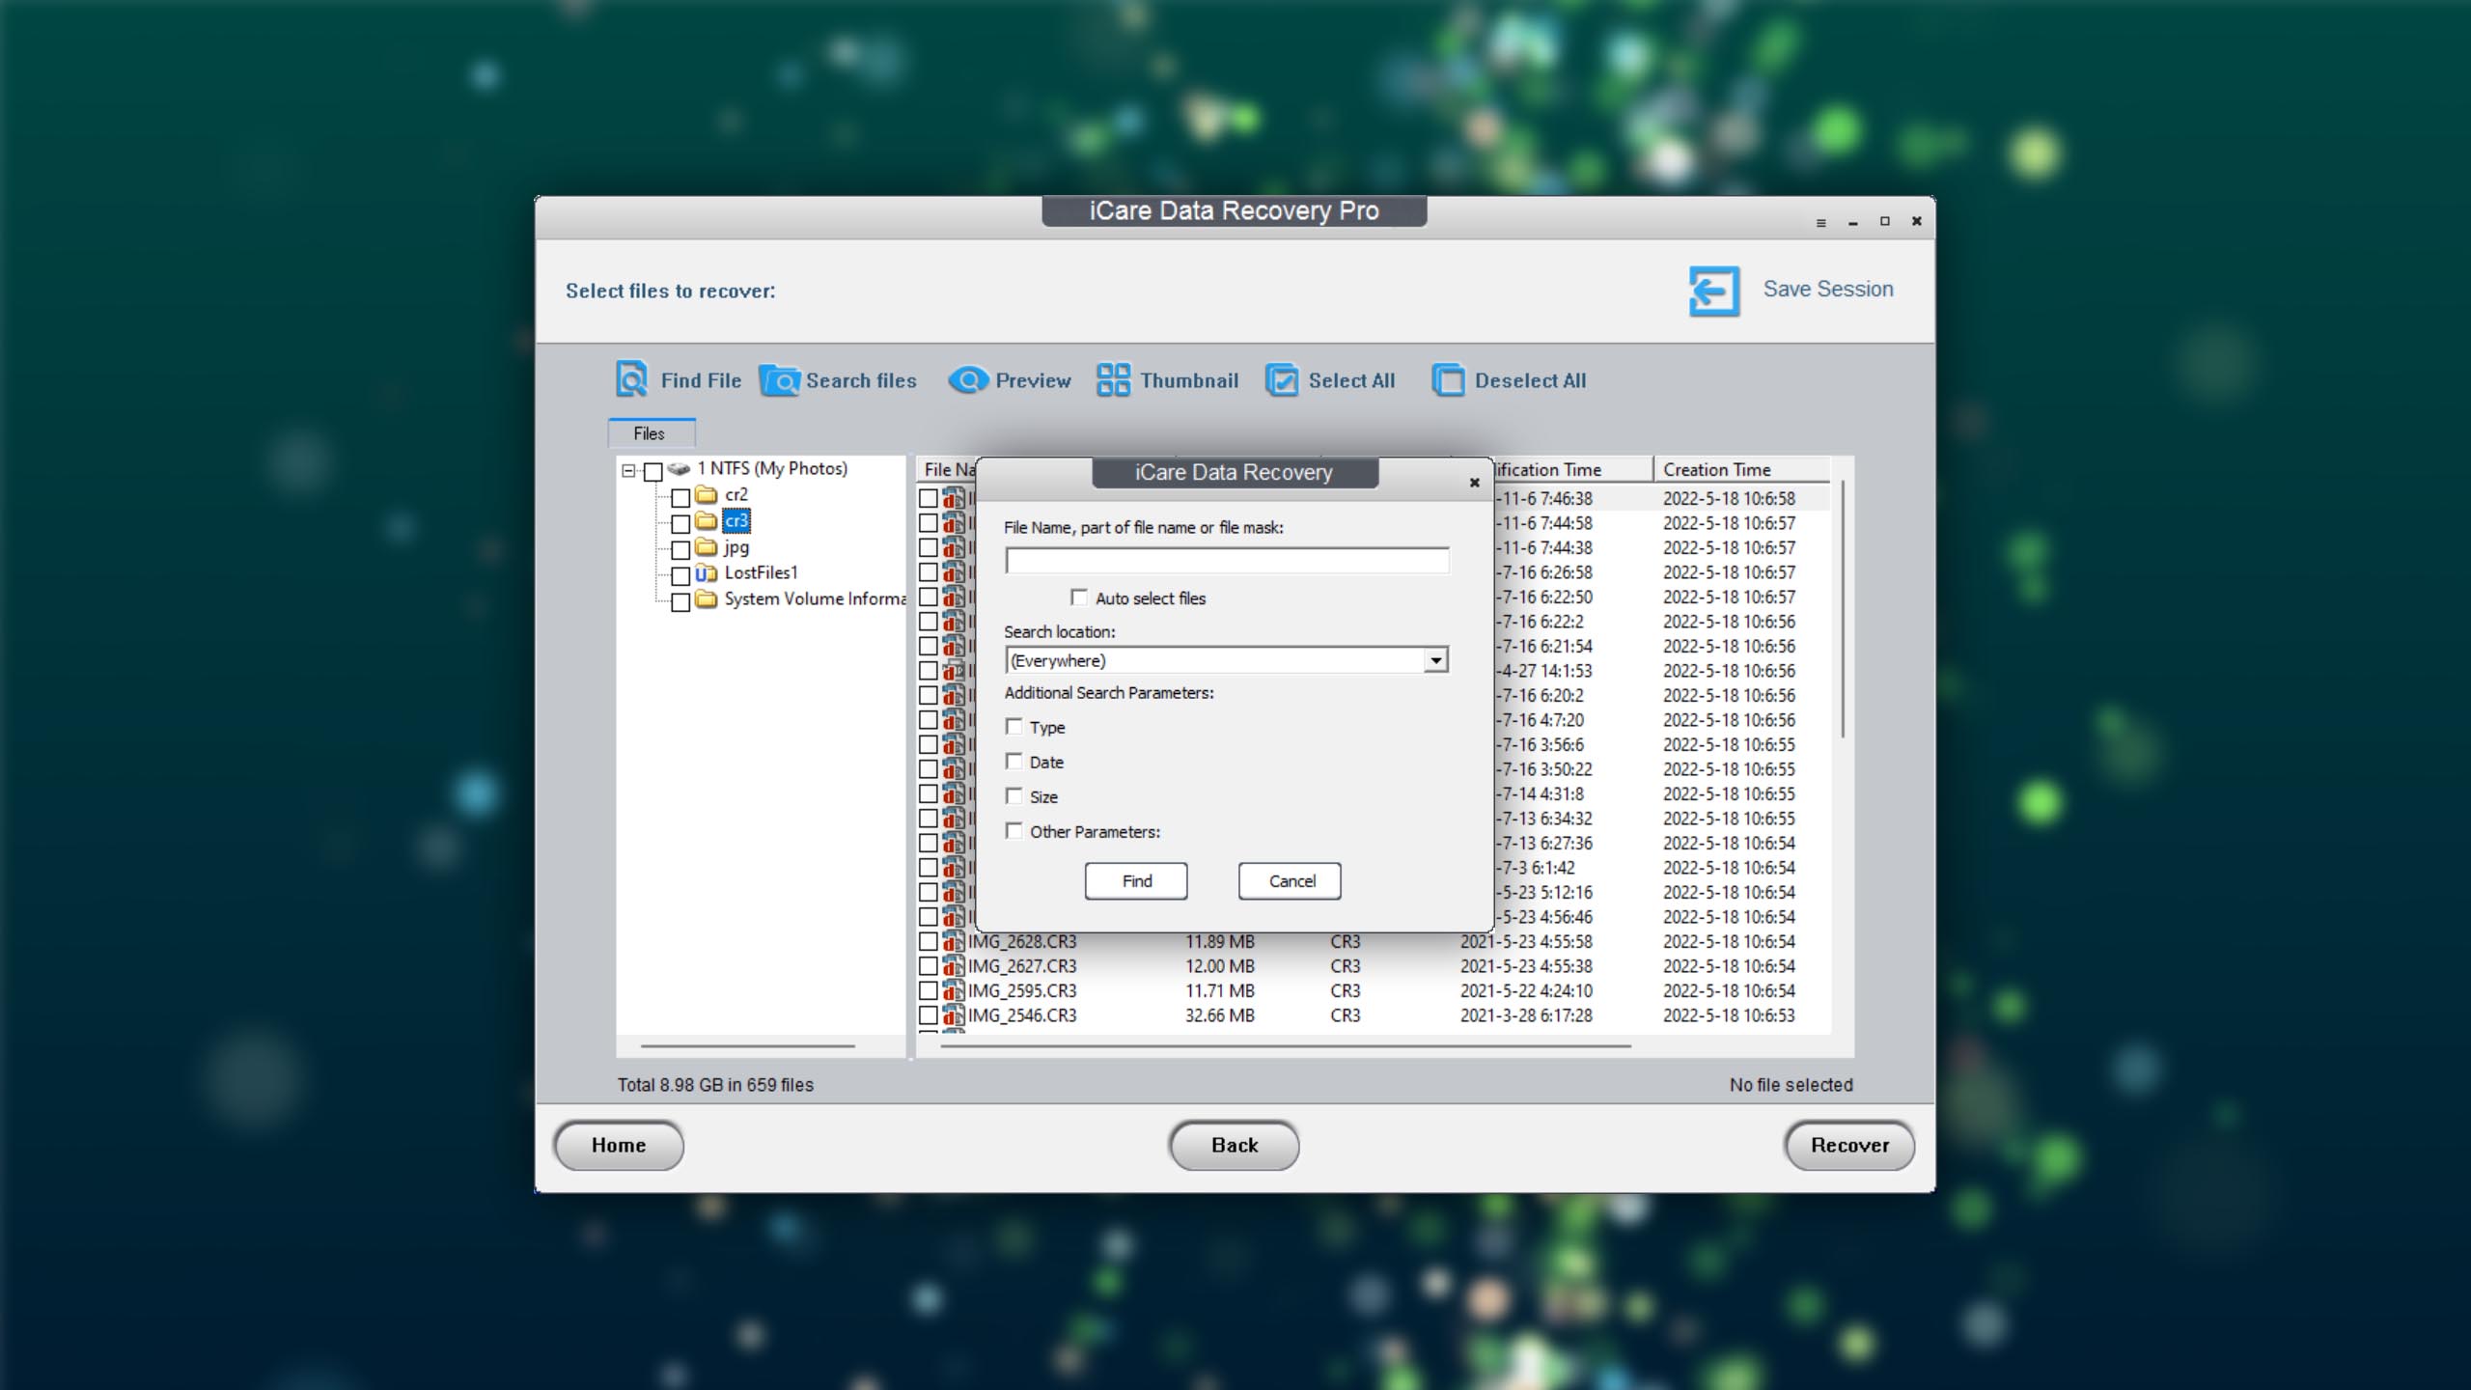Check the jpg folder checkbox
The height and width of the screenshot is (1390, 2471).
680,550
